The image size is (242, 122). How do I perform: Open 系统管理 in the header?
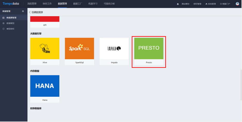click(212, 4)
